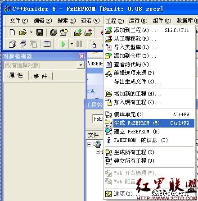Click the import type library icon
198x201 pixels.
(x=108, y=47)
